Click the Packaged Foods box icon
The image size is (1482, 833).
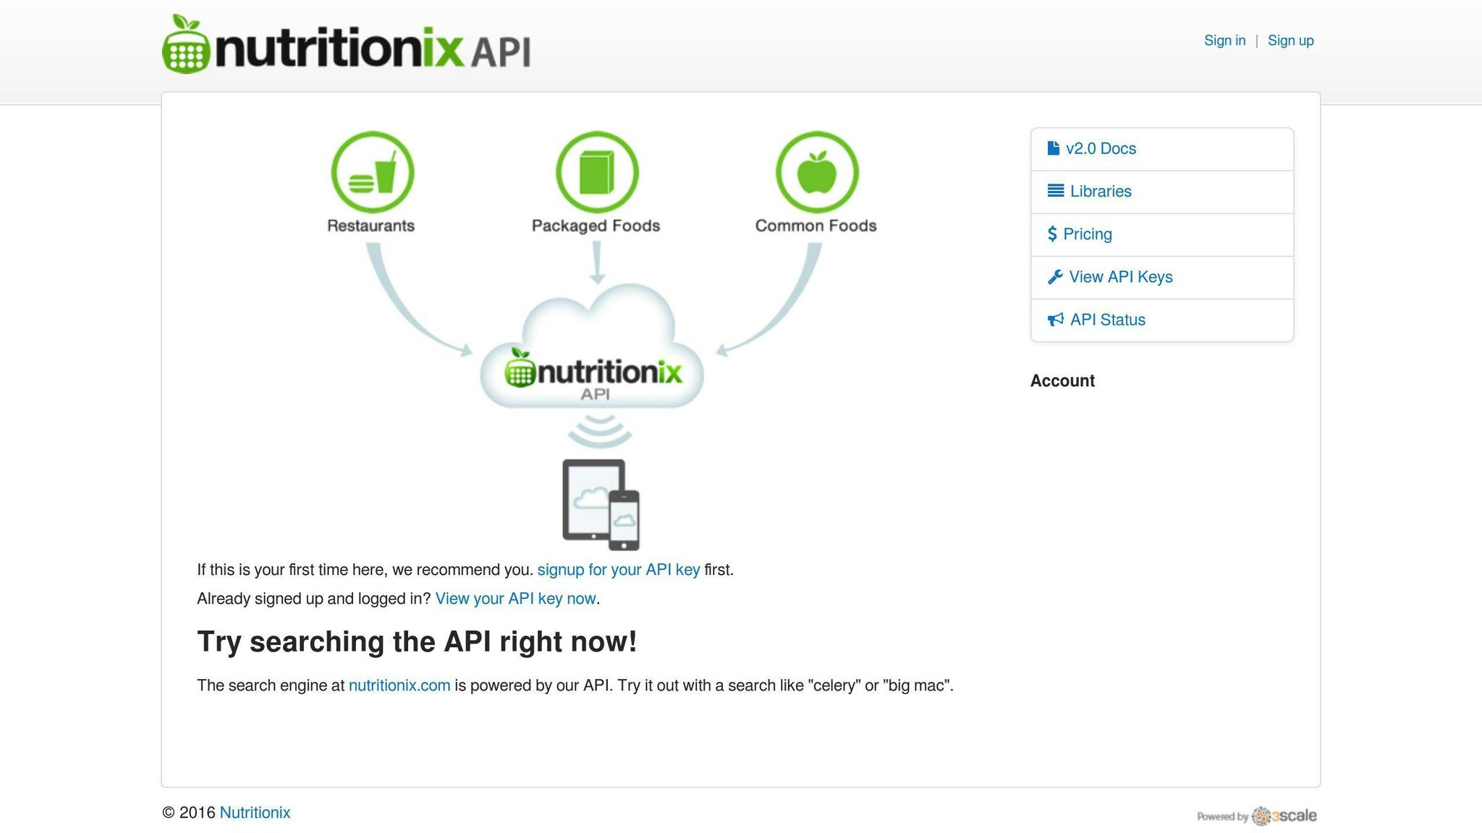click(597, 172)
